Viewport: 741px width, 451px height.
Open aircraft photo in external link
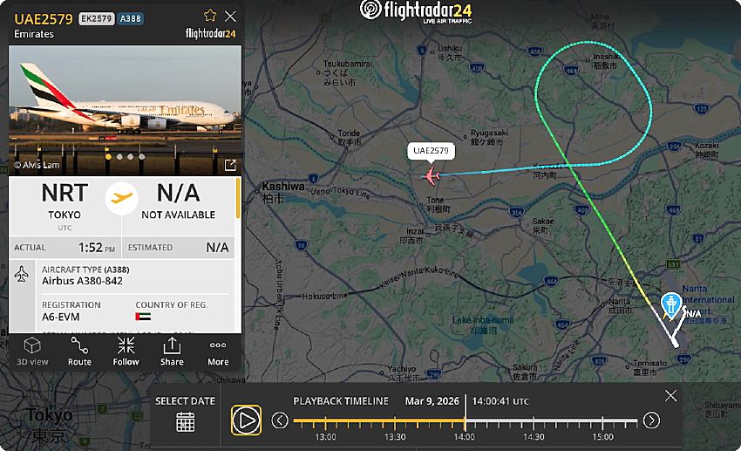[x=230, y=165]
